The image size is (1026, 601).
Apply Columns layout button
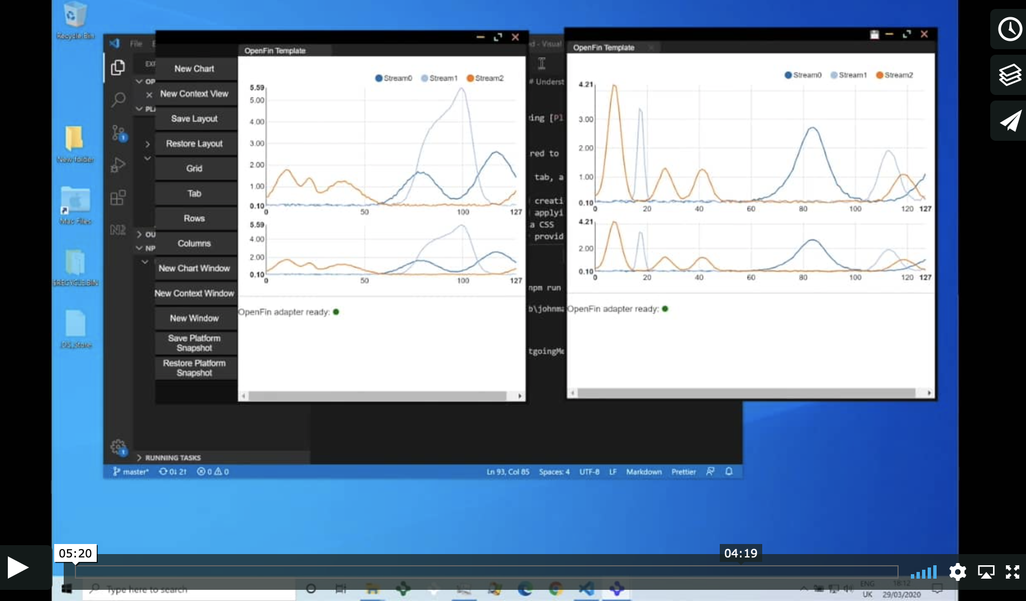pyautogui.click(x=194, y=244)
